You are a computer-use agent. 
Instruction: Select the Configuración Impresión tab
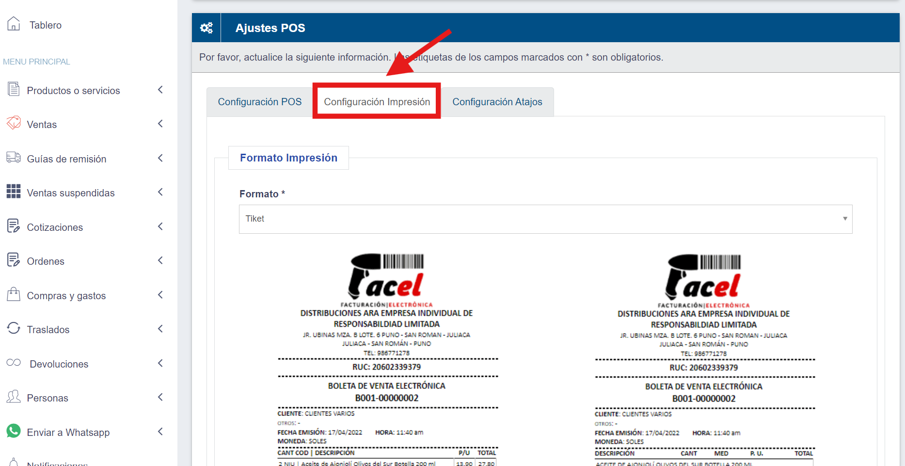tap(377, 102)
